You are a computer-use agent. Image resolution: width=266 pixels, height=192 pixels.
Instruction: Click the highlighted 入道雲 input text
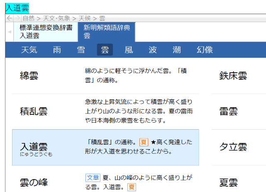pyautogui.click(x=17, y=8)
